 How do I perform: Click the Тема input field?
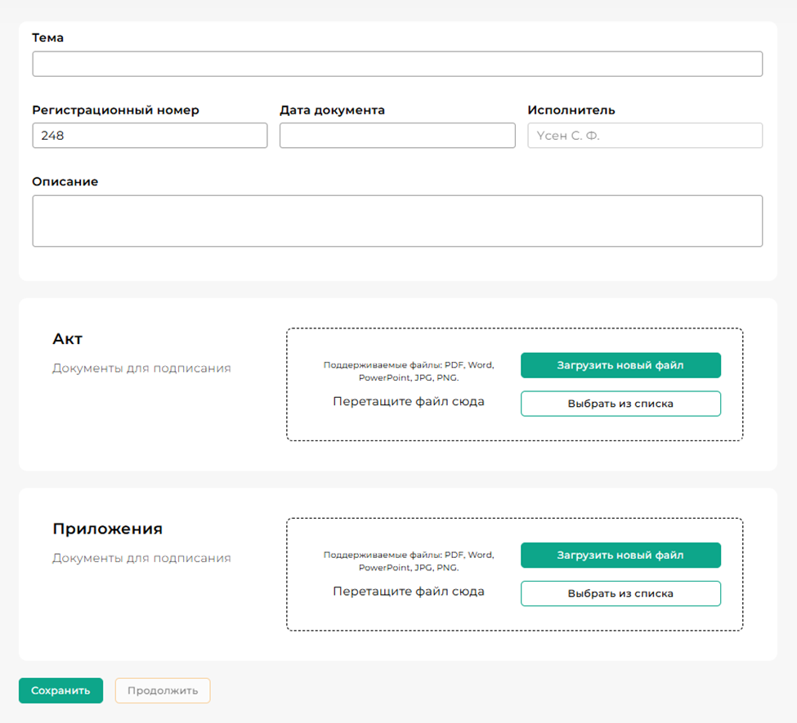click(397, 64)
